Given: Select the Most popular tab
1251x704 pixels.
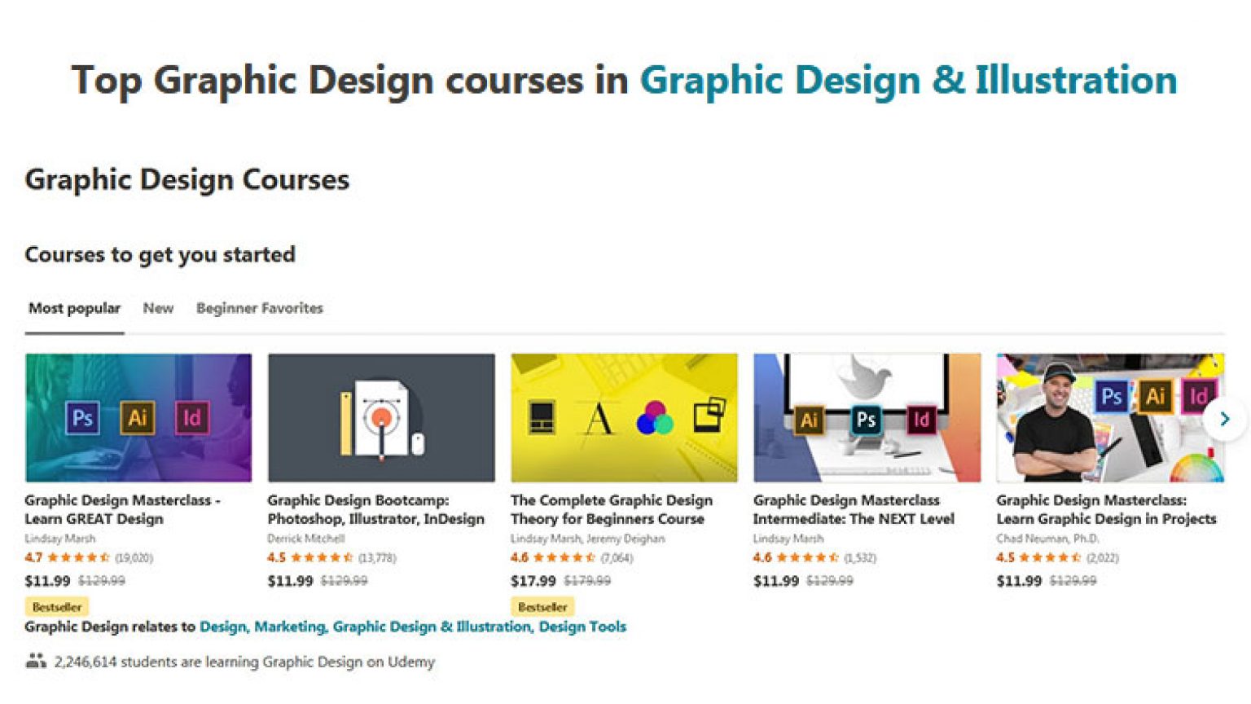Looking at the screenshot, I should (73, 308).
